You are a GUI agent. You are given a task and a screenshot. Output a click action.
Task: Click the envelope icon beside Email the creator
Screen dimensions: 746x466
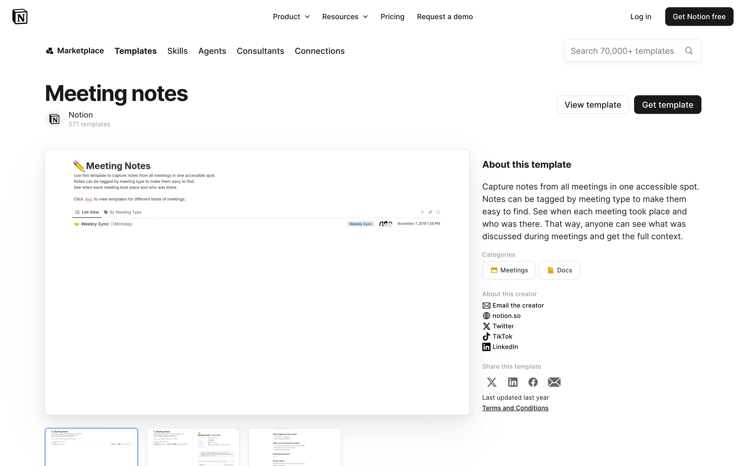click(486, 305)
